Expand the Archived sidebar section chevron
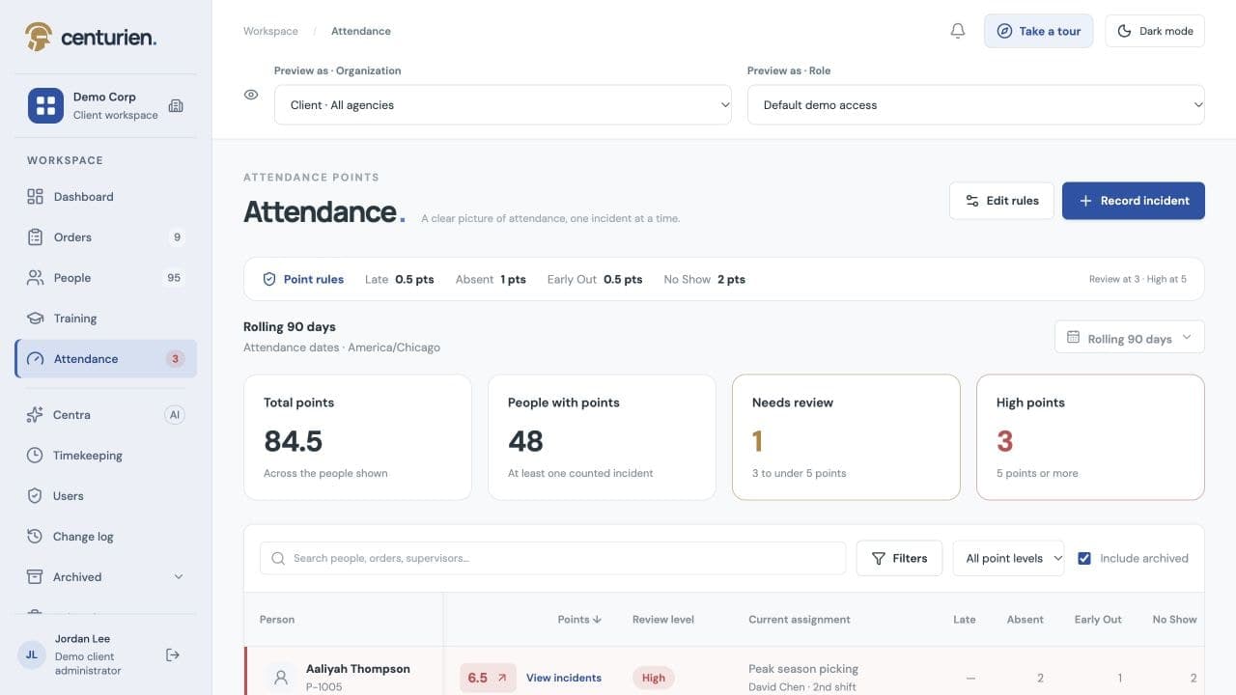 tap(178, 577)
